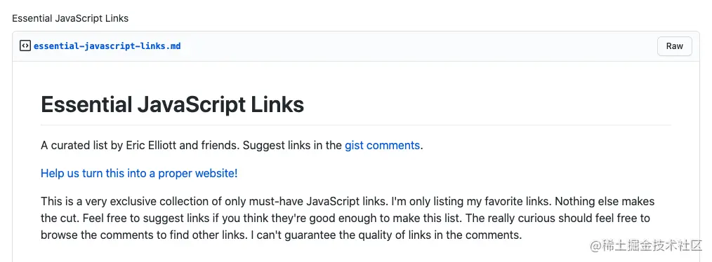Click the 'A curated list by Eric Elliott' sentence
This screenshot has width=712, height=262.
(x=140, y=146)
